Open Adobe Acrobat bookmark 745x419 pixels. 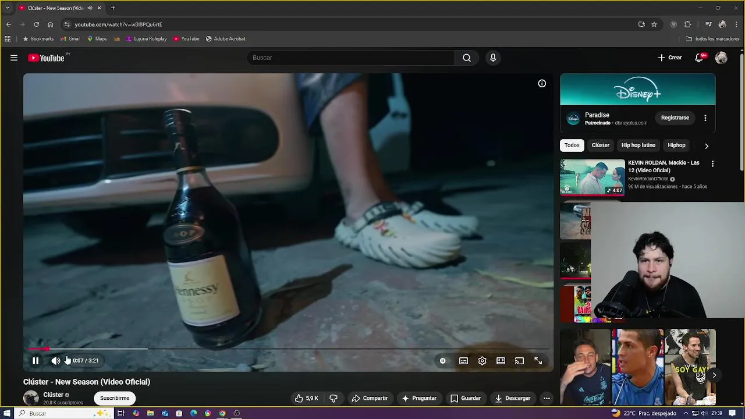point(225,39)
